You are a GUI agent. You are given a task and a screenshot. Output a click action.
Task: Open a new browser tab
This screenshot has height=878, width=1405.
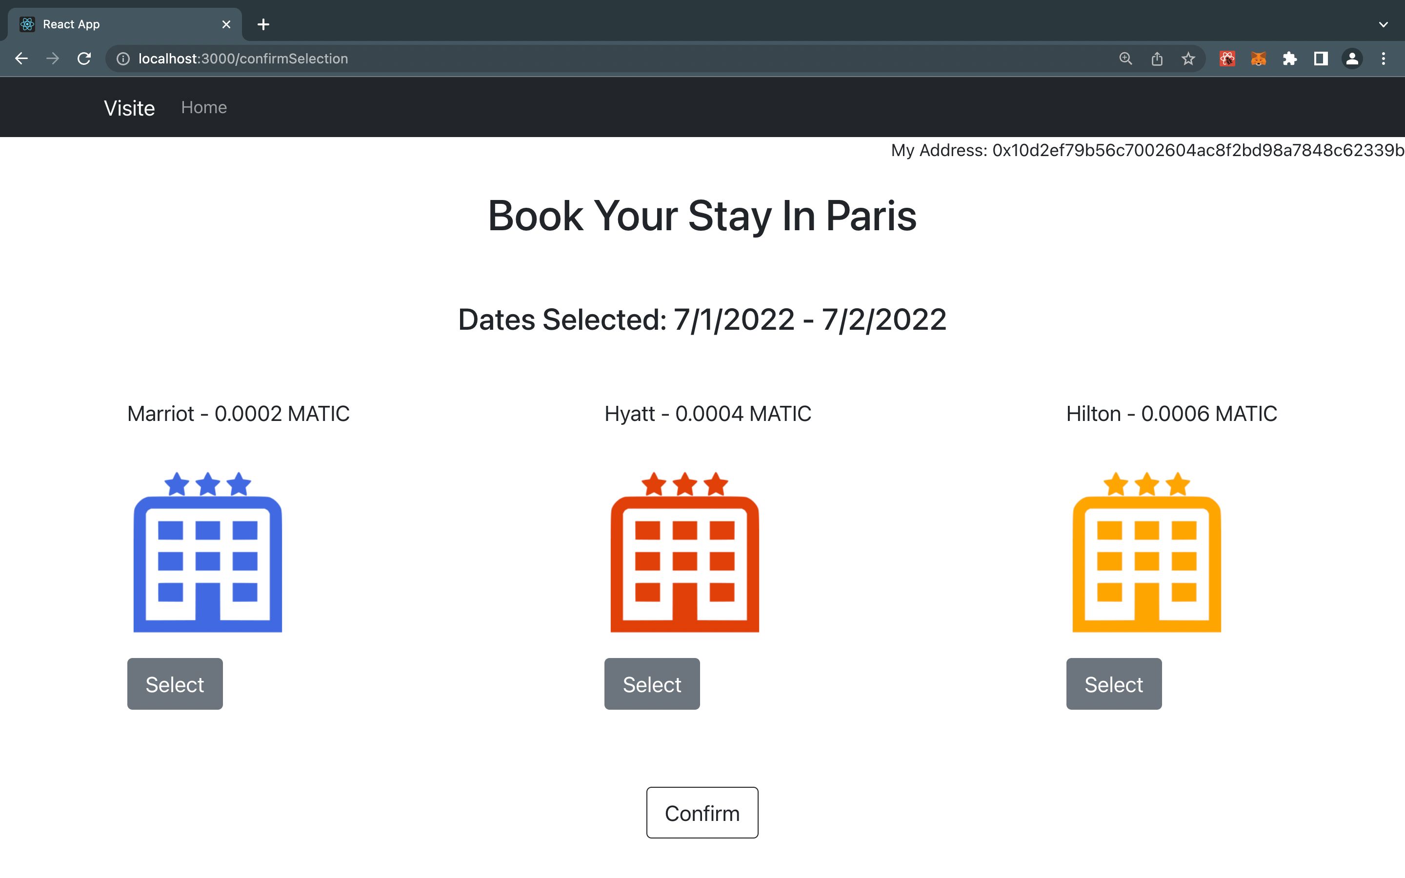(x=263, y=24)
